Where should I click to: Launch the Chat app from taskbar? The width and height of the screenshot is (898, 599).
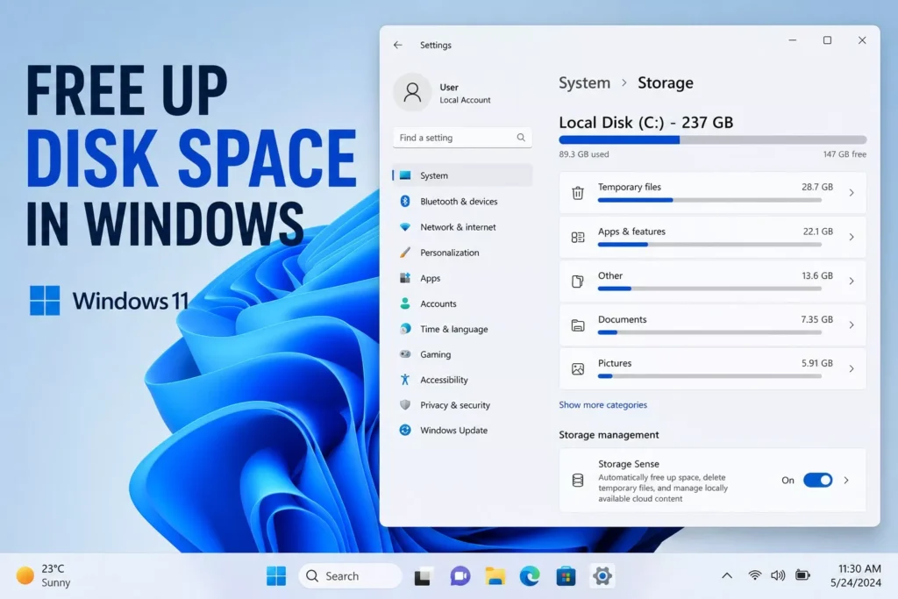460,576
